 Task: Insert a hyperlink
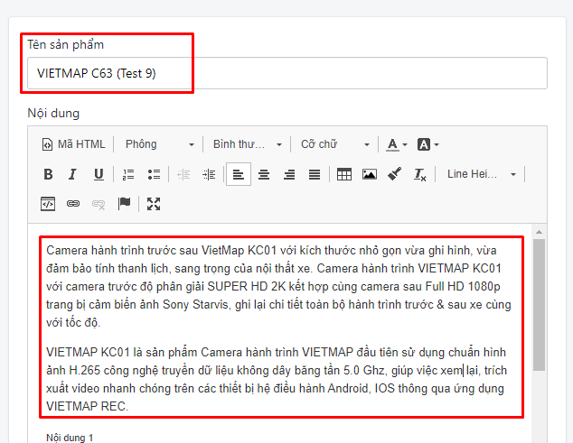pos(73,204)
